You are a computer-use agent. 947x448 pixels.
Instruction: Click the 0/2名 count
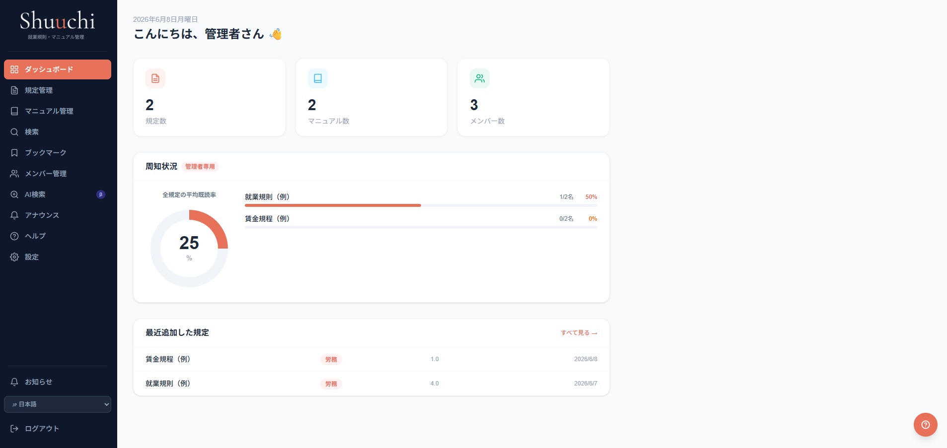(x=567, y=219)
